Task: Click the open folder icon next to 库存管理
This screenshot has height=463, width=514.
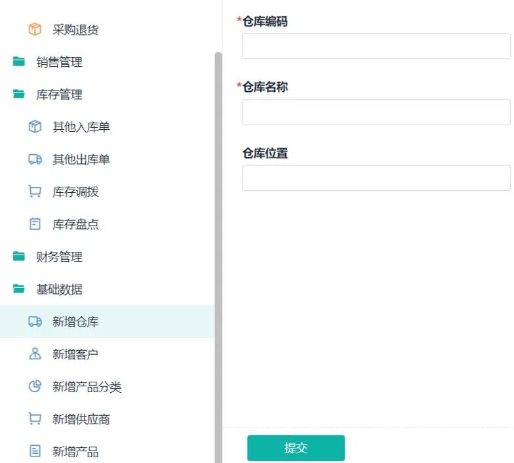Action: click(18, 94)
